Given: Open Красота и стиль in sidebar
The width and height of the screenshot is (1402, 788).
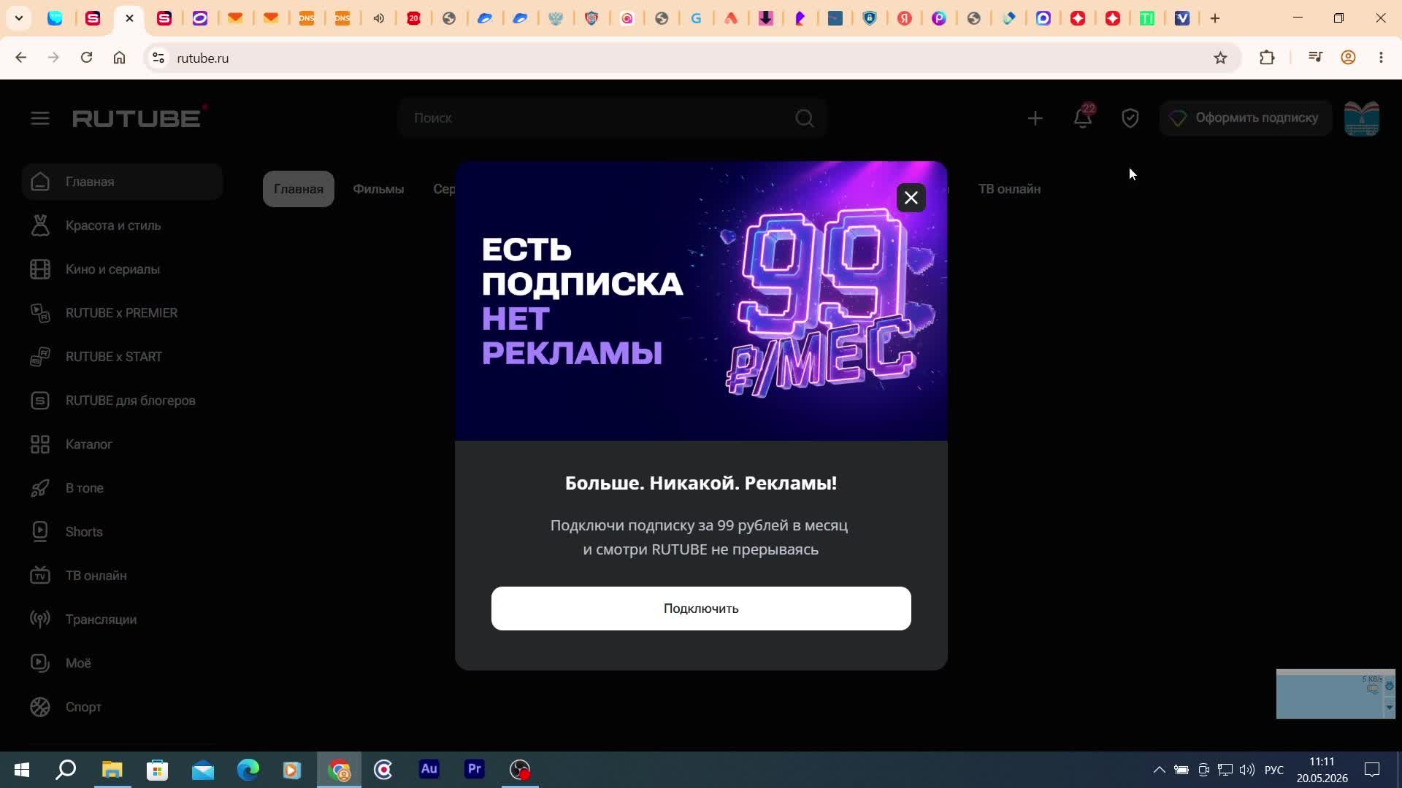Looking at the screenshot, I should [x=122, y=225].
